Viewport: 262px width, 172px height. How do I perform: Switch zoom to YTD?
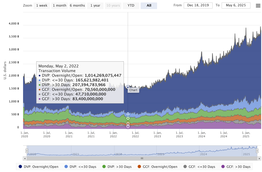pyautogui.click(x=131, y=6)
